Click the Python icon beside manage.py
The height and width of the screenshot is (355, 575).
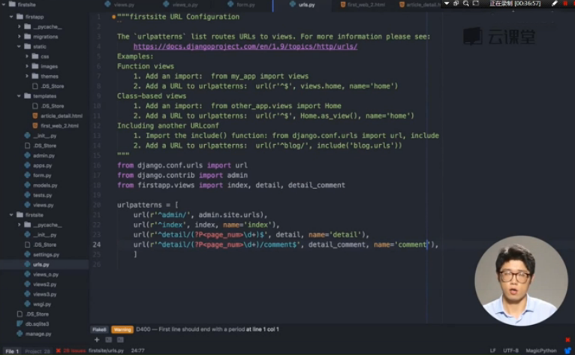[x=20, y=333]
